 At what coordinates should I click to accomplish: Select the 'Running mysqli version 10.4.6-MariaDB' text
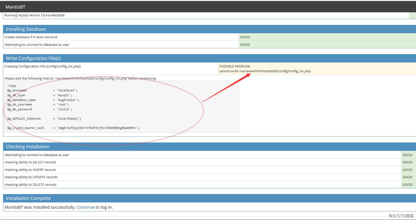coord(34,15)
